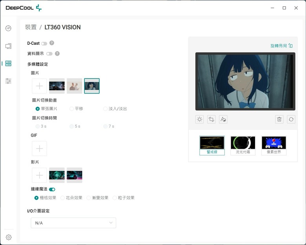Select the green tunnel video thumbnail
Viewport: 306px width, 245px height.
(x=57, y=175)
